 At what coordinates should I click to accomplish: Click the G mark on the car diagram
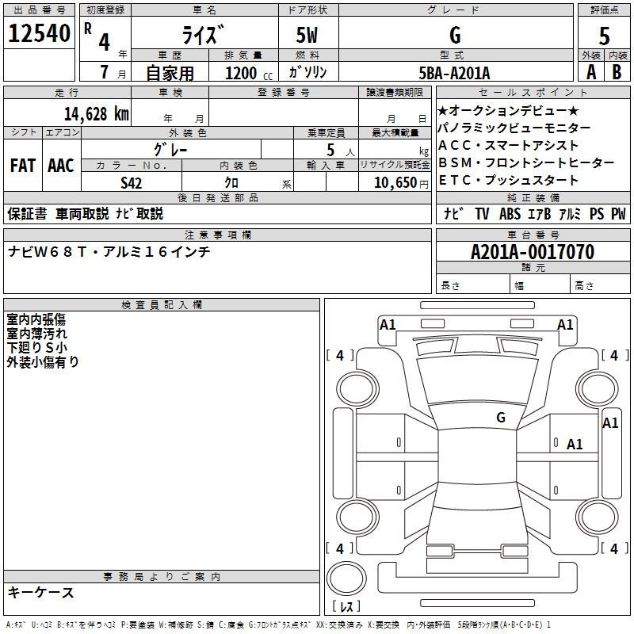(x=500, y=418)
